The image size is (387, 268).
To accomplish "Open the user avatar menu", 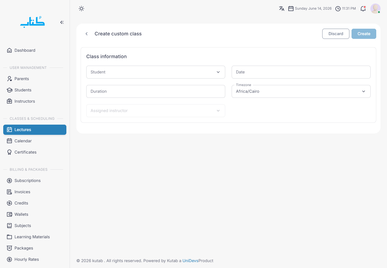I will pyautogui.click(x=375, y=9).
